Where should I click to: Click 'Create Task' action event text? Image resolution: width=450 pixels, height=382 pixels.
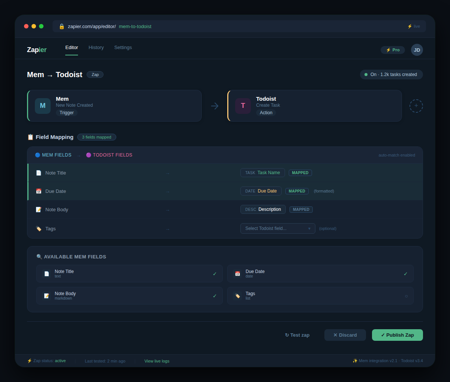268,105
